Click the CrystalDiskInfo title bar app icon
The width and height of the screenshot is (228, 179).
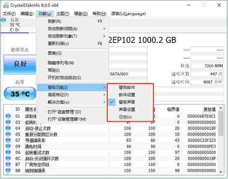(x=6, y=5)
